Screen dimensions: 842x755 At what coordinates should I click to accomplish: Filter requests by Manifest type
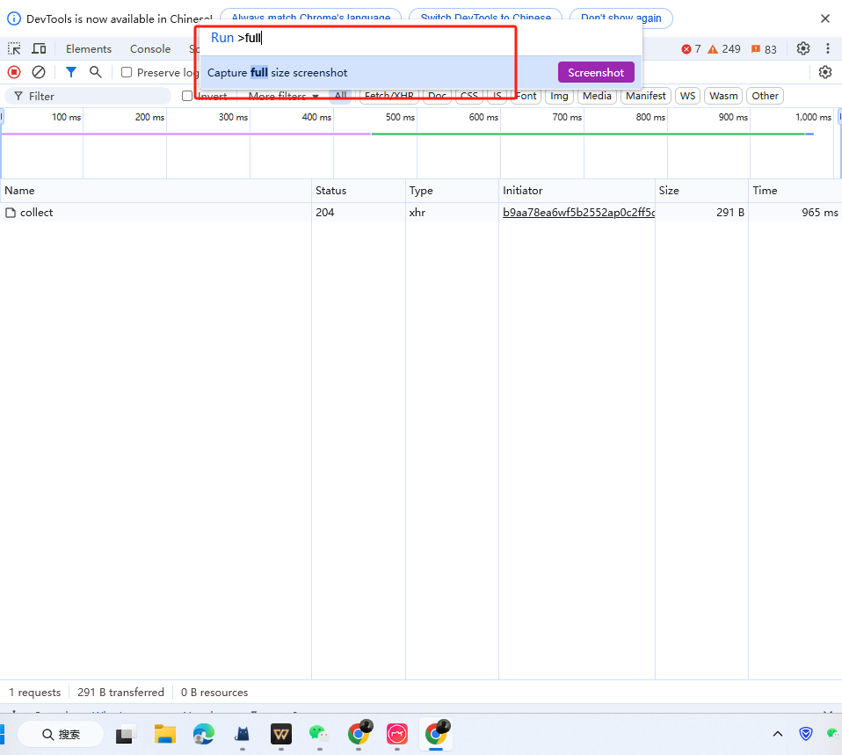pos(645,96)
